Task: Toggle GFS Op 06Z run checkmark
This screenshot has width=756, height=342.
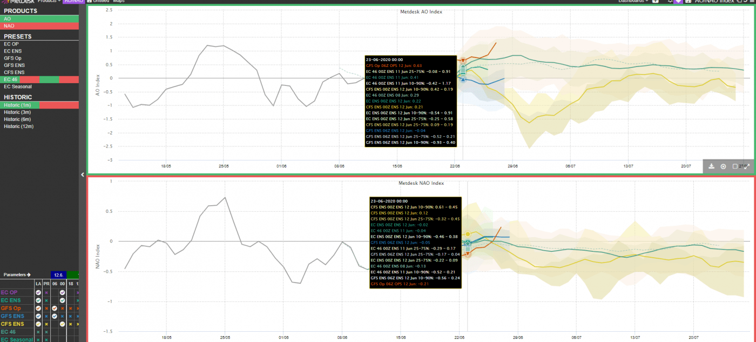Action: tap(55, 308)
